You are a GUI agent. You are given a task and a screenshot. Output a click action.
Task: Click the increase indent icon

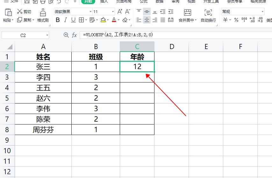click(171, 12)
